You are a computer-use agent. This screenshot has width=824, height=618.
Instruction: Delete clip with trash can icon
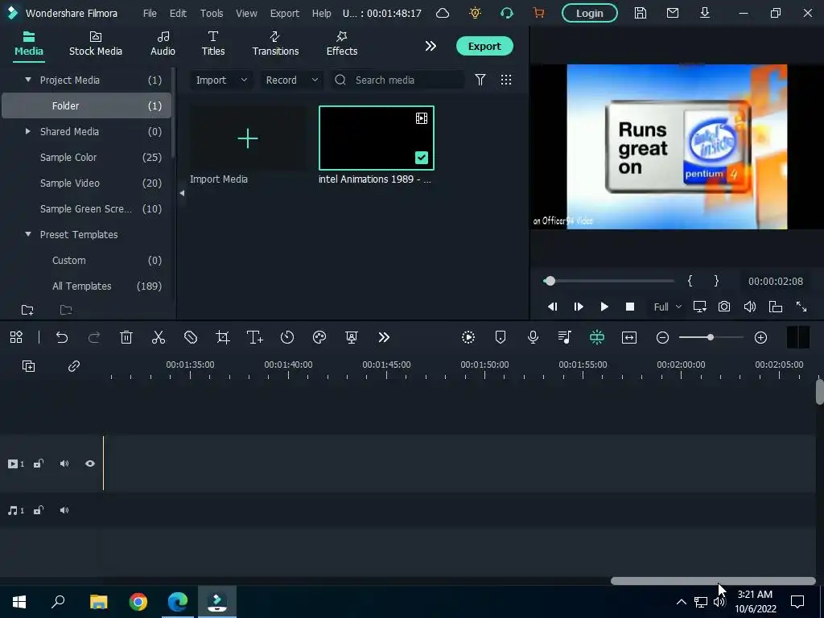(x=126, y=337)
